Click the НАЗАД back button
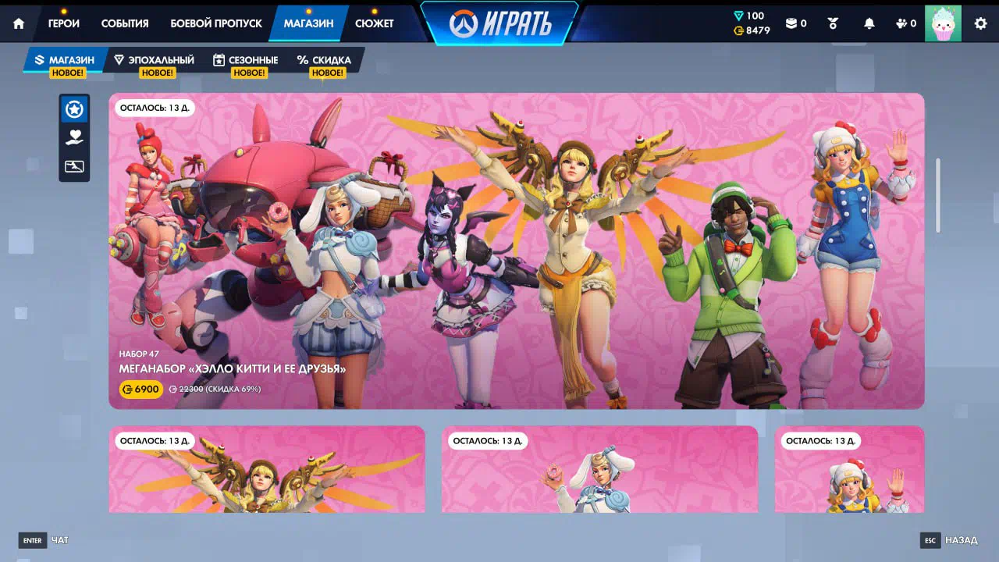Screen dimensions: 999x562 click(x=952, y=540)
